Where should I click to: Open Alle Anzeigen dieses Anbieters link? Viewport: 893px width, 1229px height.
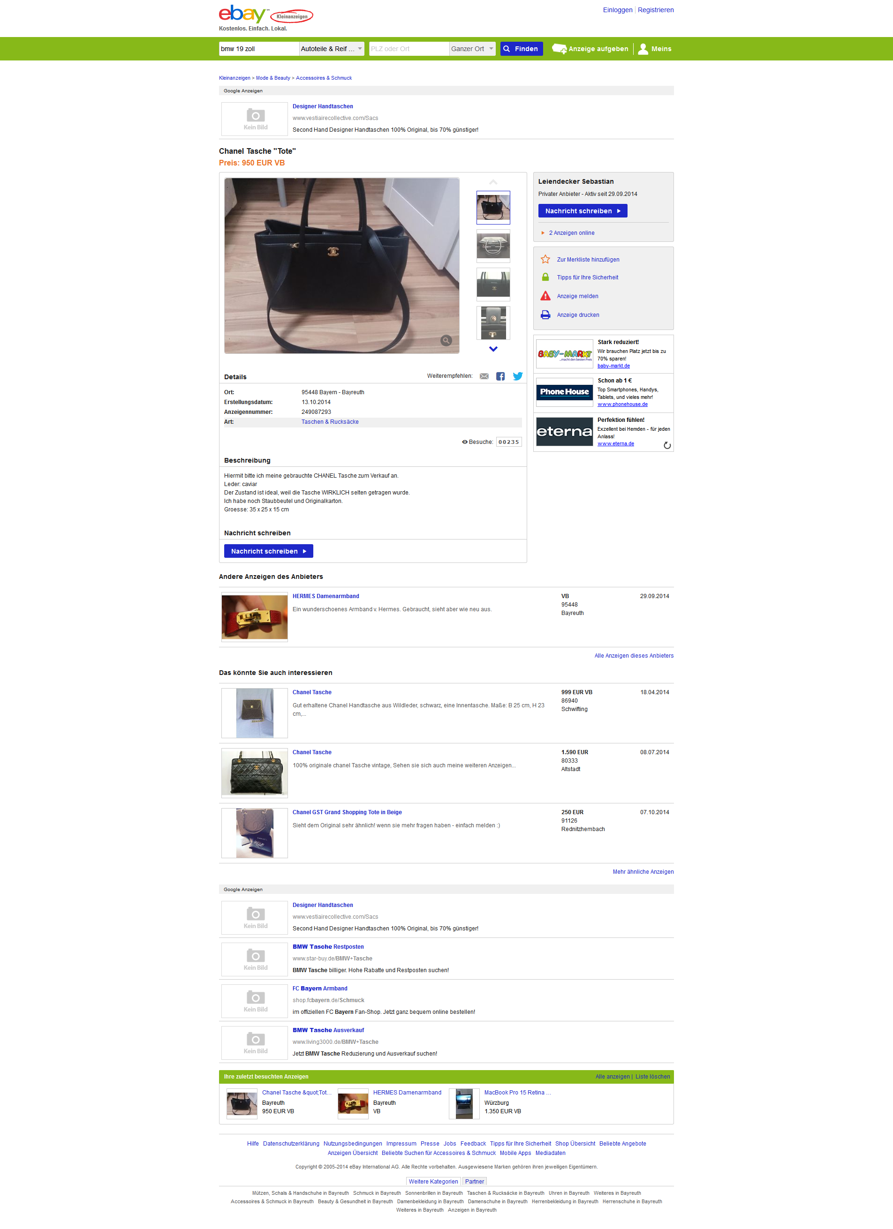tap(634, 656)
